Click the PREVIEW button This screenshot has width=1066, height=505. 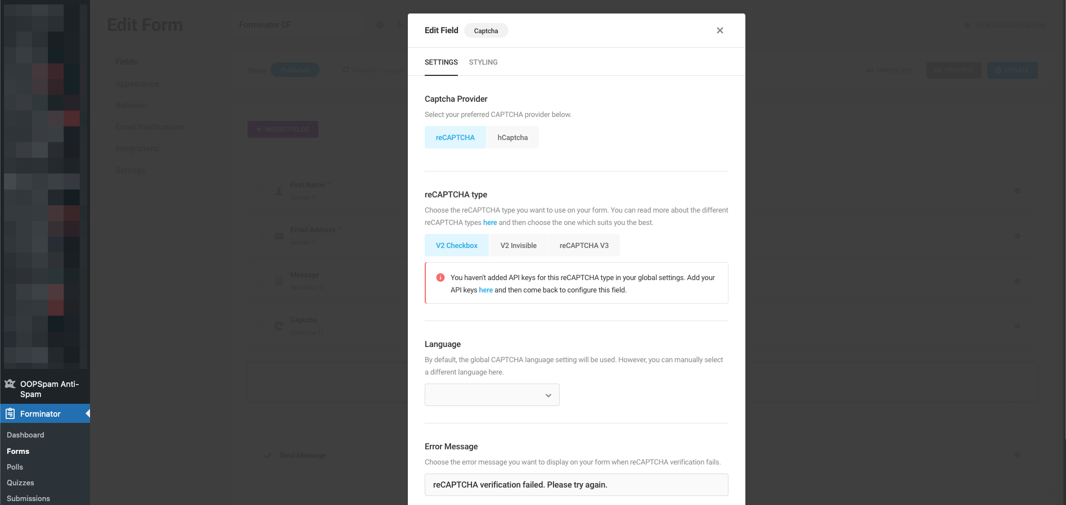coord(954,70)
